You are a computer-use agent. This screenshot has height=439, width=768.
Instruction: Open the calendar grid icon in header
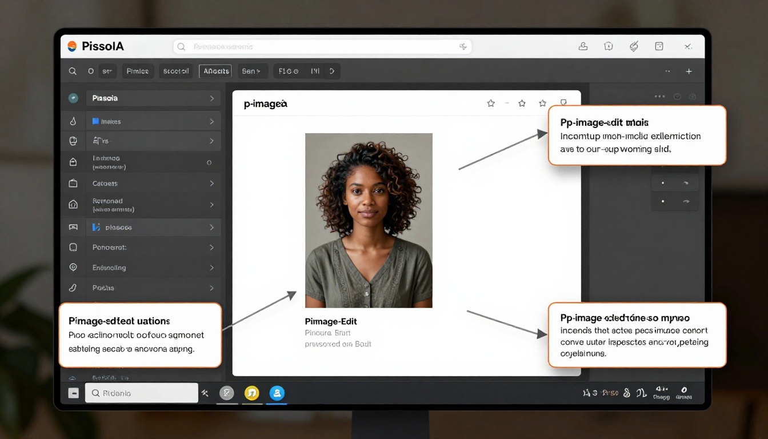659,46
